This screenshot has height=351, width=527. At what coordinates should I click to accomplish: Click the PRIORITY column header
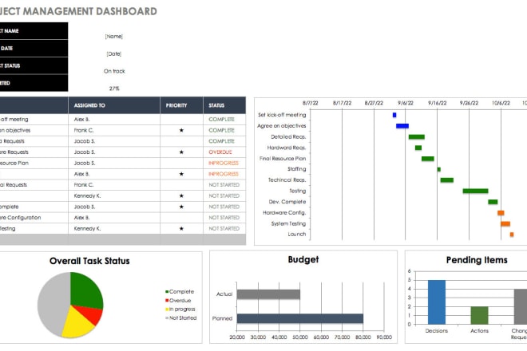coord(181,105)
